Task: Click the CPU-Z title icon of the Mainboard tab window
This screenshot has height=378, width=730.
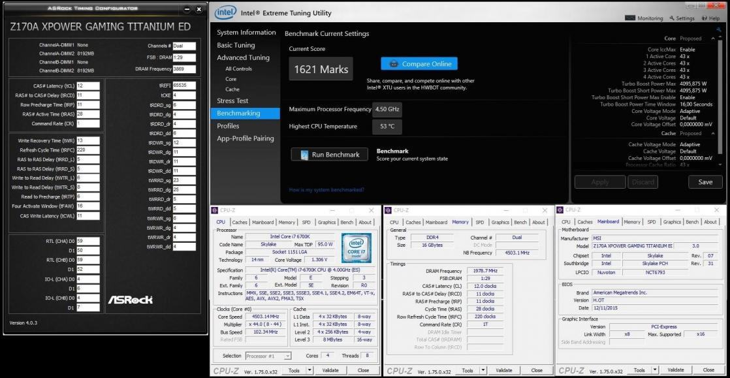Action: coord(560,210)
